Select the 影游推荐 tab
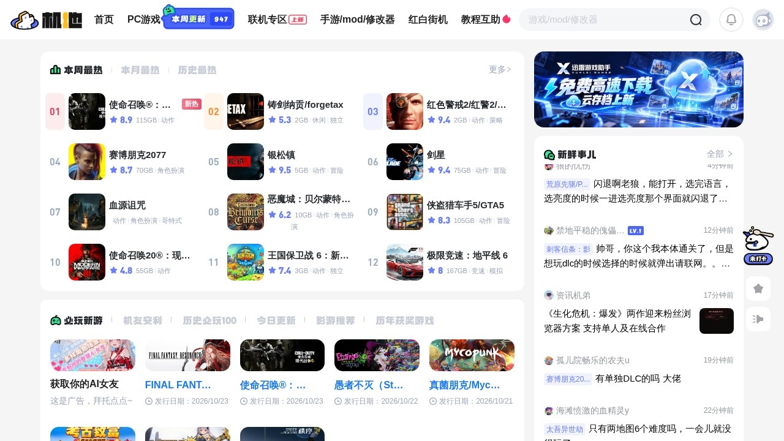 coord(336,320)
